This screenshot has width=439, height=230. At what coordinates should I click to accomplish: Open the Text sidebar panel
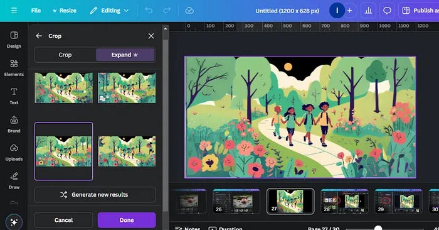pyautogui.click(x=14, y=96)
